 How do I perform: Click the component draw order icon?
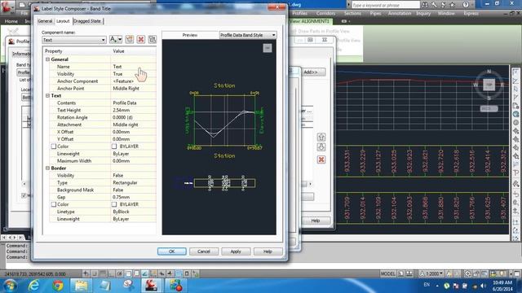[x=153, y=39]
